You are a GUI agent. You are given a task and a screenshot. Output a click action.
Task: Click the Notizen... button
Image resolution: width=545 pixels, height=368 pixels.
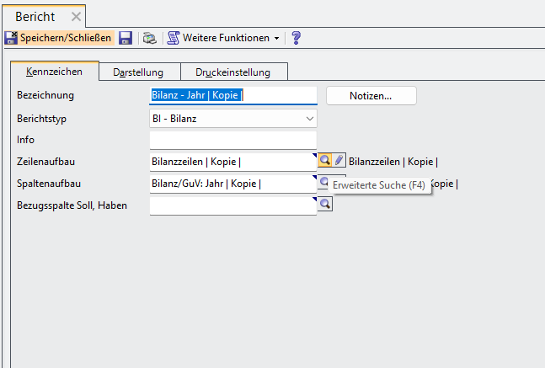(371, 96)
